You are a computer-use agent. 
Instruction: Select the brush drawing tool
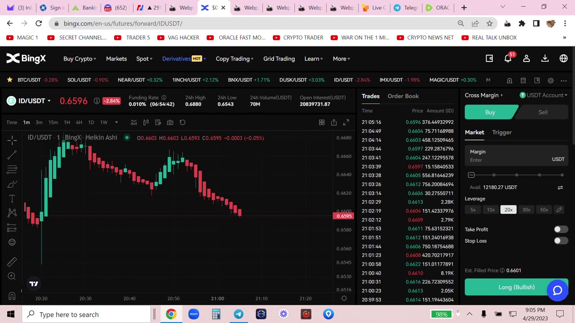point(12,184)
